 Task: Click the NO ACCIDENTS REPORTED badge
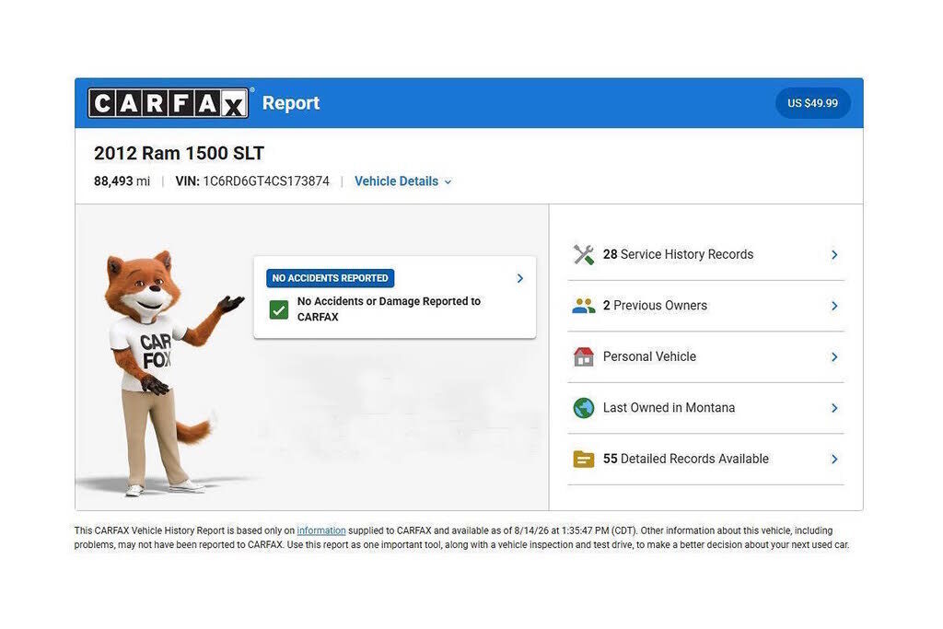coord(331,278)
